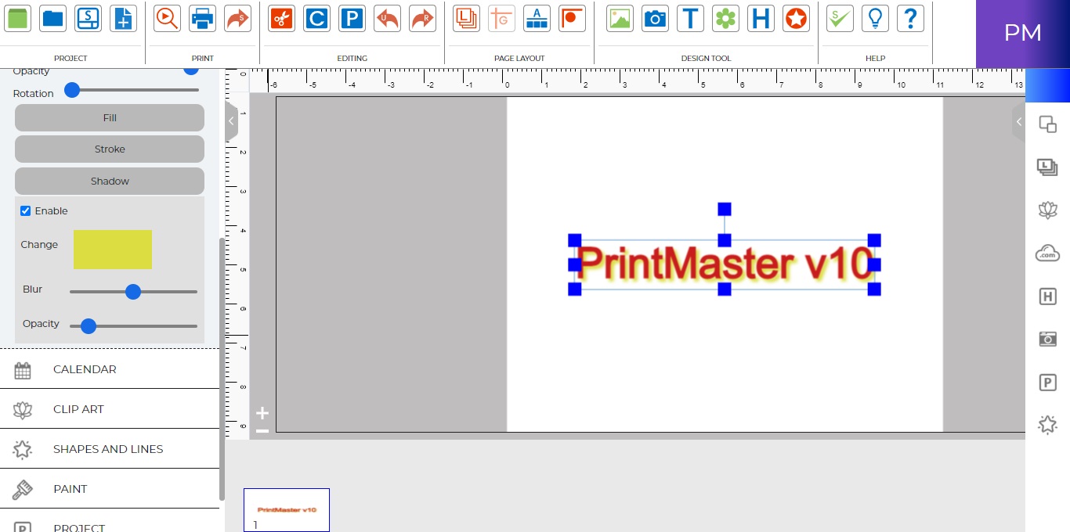This screenshot has width=1070, height=532.
Task: Expand the Stroke section
Action: point(110,149)
